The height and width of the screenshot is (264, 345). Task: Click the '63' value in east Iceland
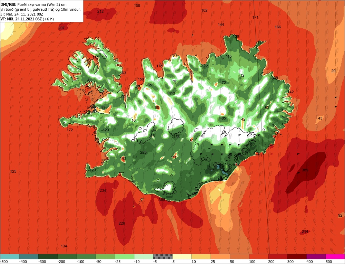point(267,107)
